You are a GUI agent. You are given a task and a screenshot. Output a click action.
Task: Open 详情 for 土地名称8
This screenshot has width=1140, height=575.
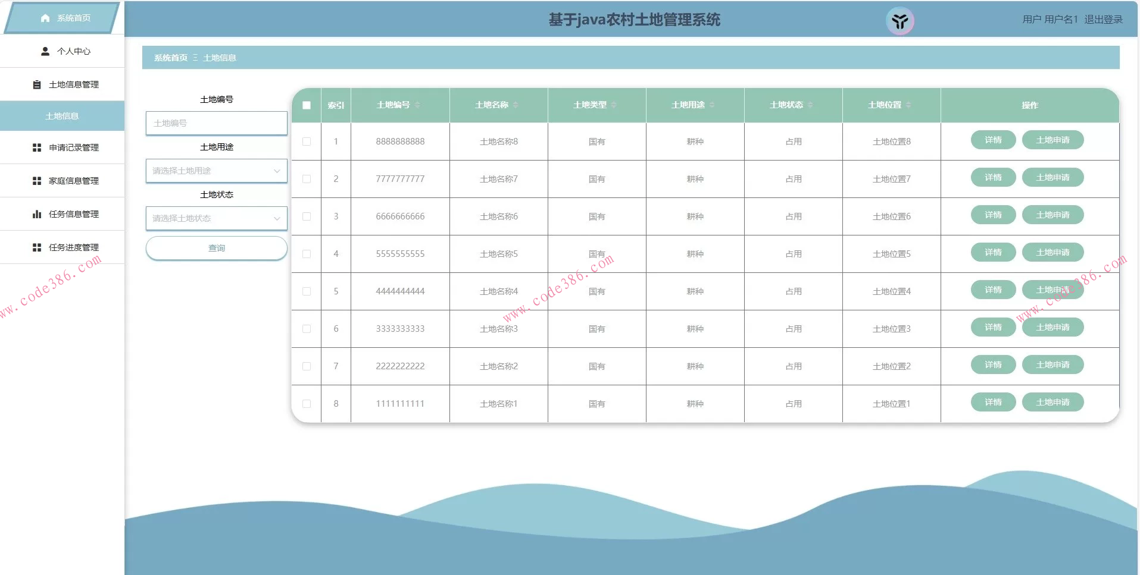pyautogui.click(x=993, y=140)
